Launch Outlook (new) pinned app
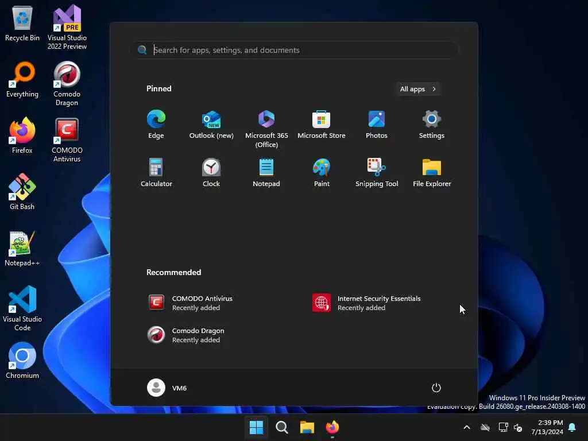 click(211, 125)
